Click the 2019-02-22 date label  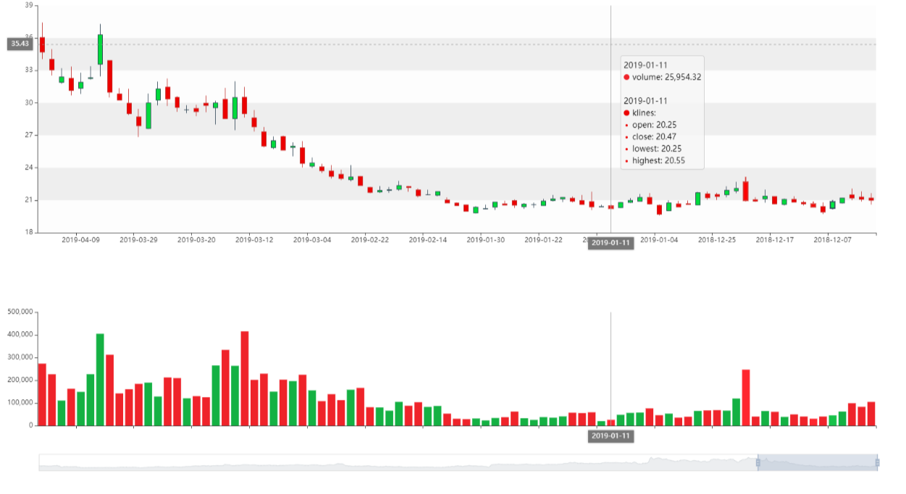[x=370, y=240]
